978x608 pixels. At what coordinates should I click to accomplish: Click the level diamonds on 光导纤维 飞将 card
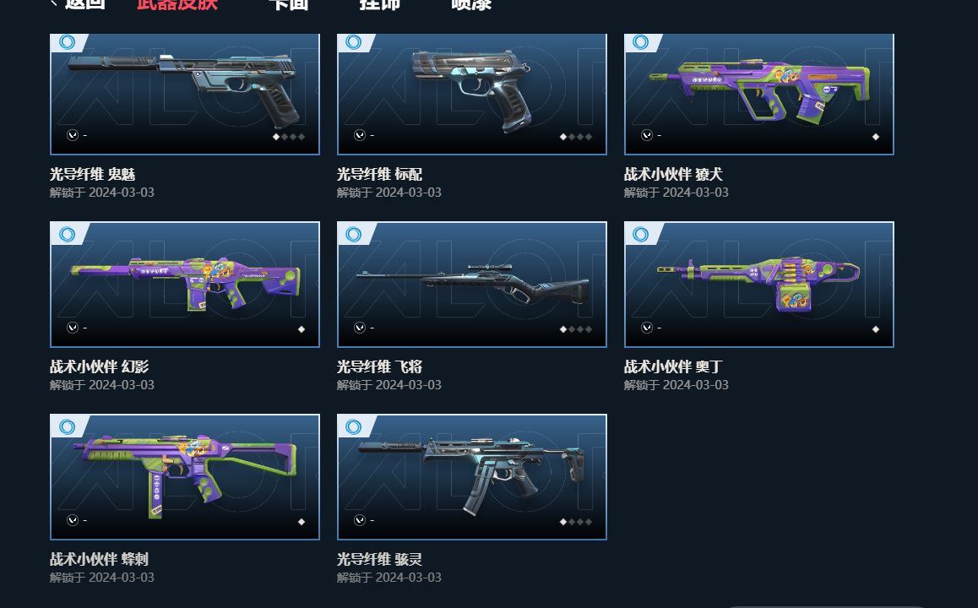point(576,329)
